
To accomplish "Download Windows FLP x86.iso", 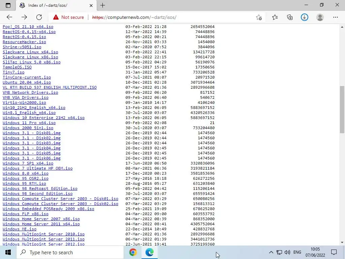I will (26, 214).
